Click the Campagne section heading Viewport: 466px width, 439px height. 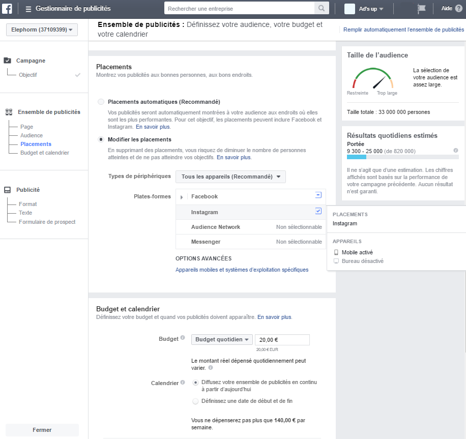pyautogui.click(x=31, y=61)
